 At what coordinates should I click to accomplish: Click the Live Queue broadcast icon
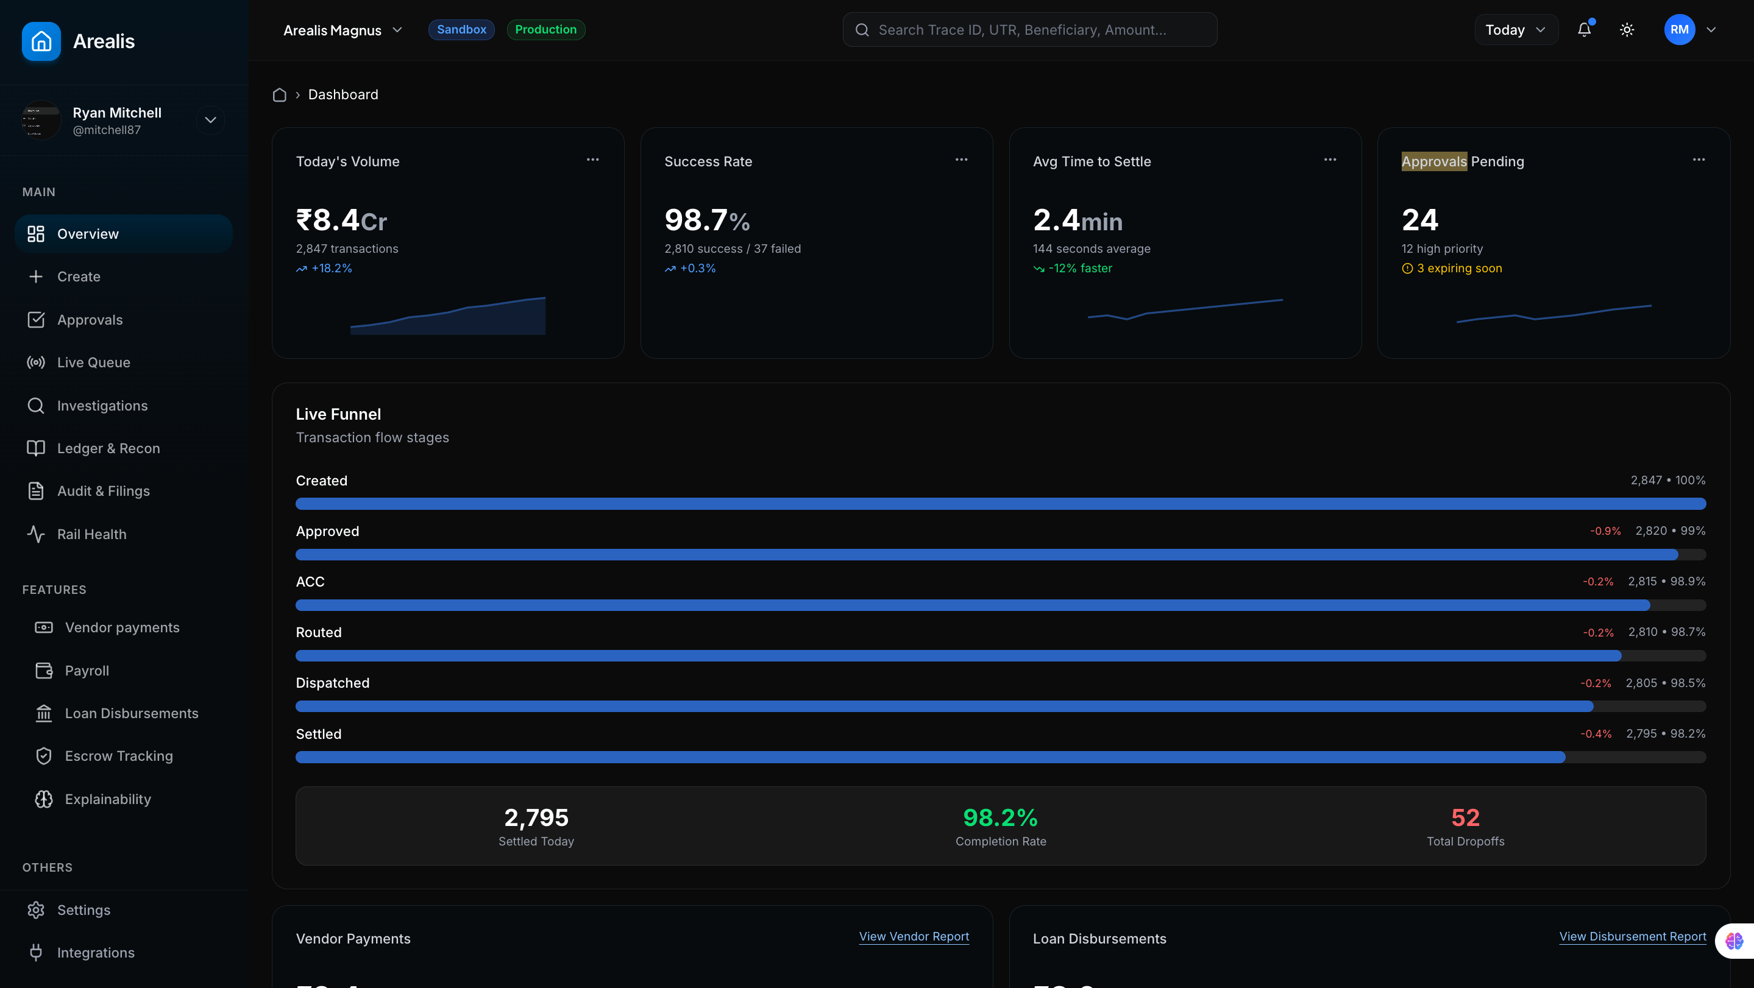pos(36,362)
